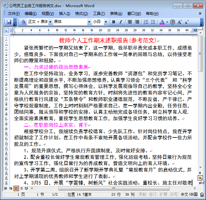Switch to Outline view icon
The width and height of the screenshot is (206, 200).
pos(21,189)
